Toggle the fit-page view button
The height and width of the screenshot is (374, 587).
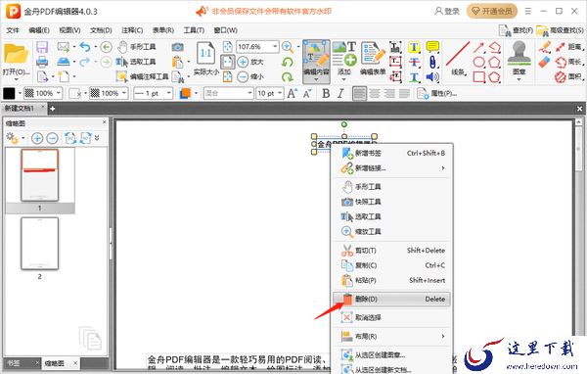click(x=228, y=62)
